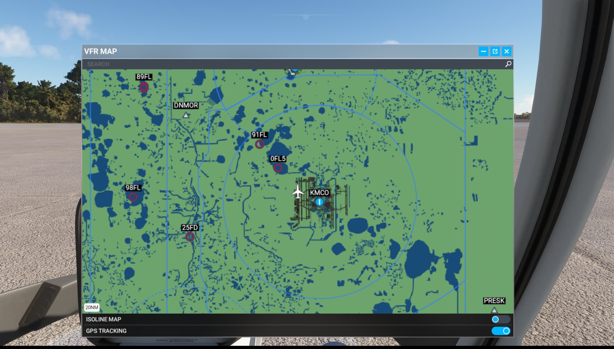Select the 89FL airport marker
Viewport: 614px width, 349px height.
[144, 87]
